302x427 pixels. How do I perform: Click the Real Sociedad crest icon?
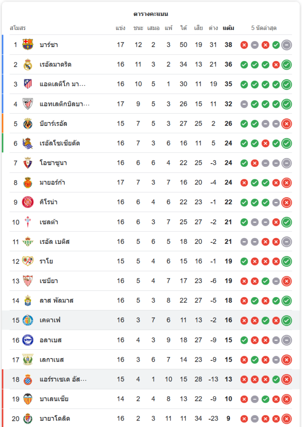pyautogui.click(x=28, y=143)
